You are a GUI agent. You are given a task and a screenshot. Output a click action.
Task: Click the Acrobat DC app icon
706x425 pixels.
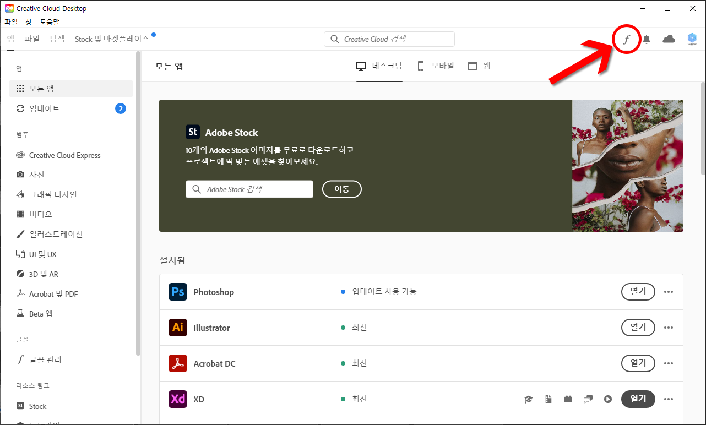tap(178, 363)
